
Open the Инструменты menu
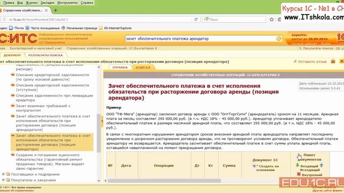pyautogui.click(x=68, y=3)
